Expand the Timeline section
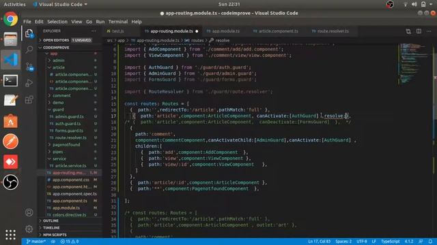Viewport: 437px width, 245px height. coord(70,228)
